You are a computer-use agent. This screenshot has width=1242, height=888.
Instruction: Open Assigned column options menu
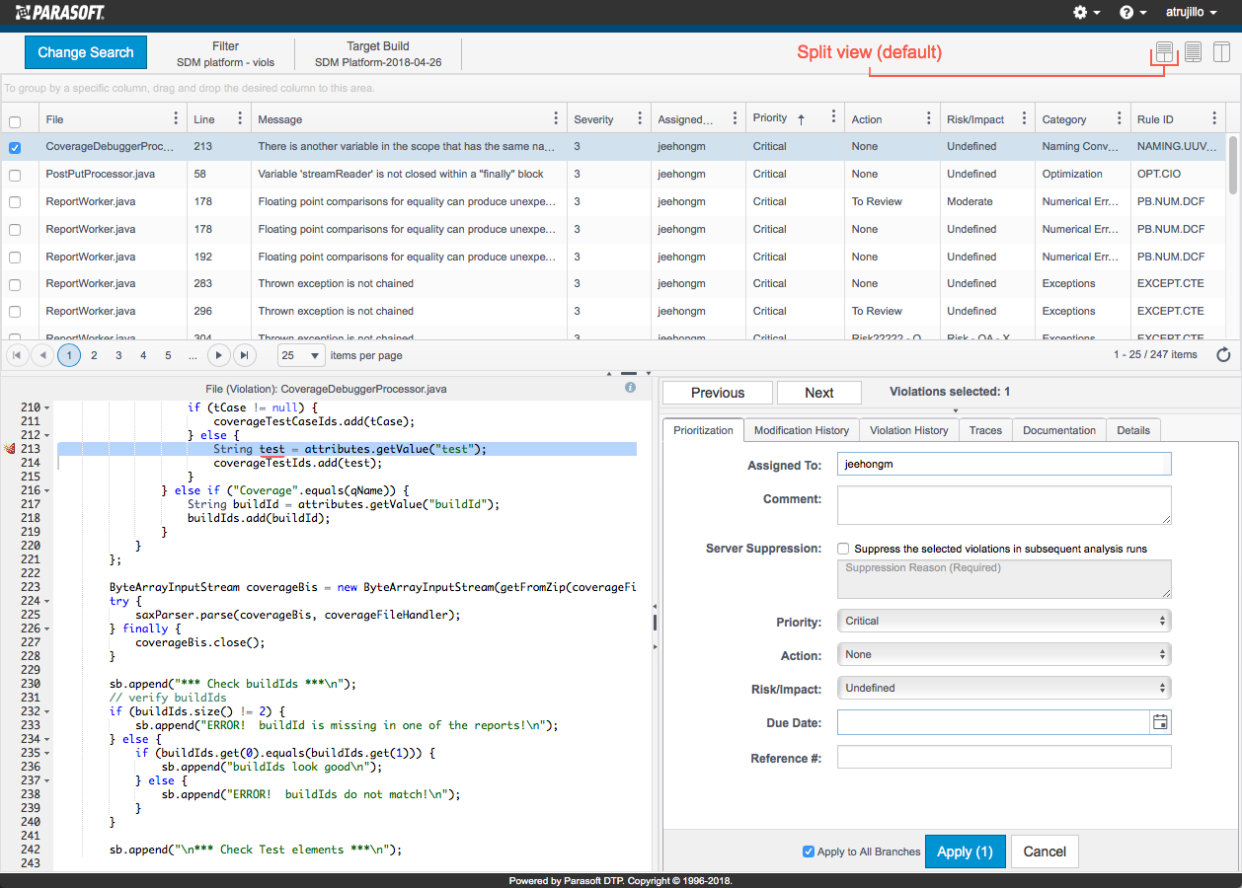point(734,118)
